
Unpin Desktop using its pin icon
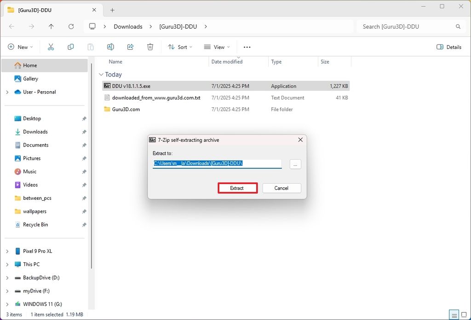tap(84, 118)
